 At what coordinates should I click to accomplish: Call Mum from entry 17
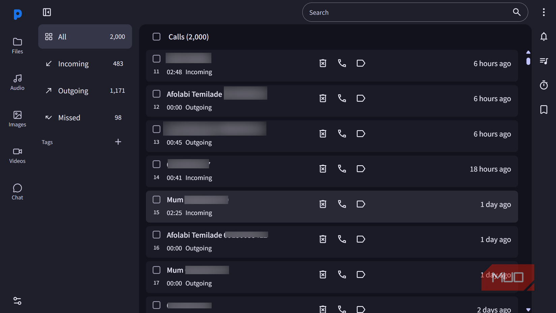pyautogui.click(x=342, y=275)
